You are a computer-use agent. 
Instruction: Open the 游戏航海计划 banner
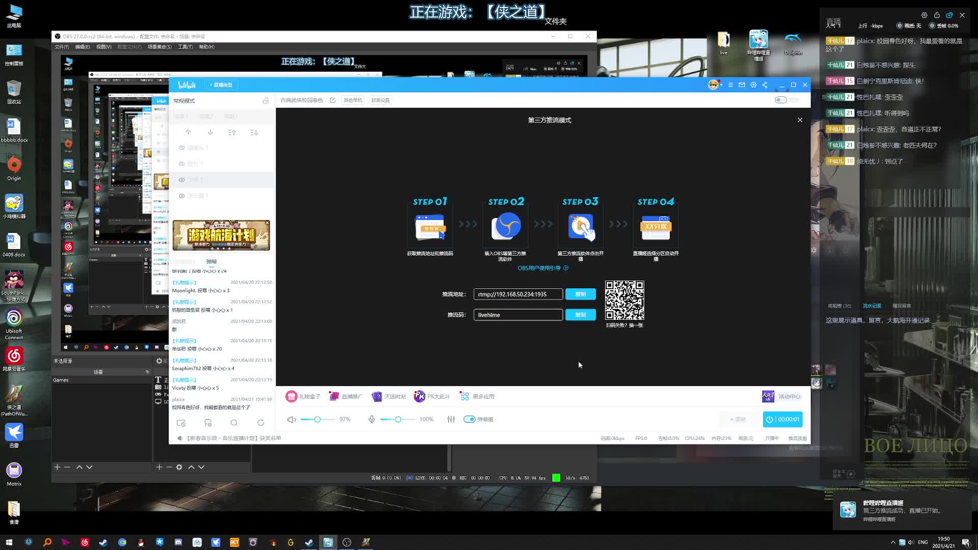[x=221, y=235]
